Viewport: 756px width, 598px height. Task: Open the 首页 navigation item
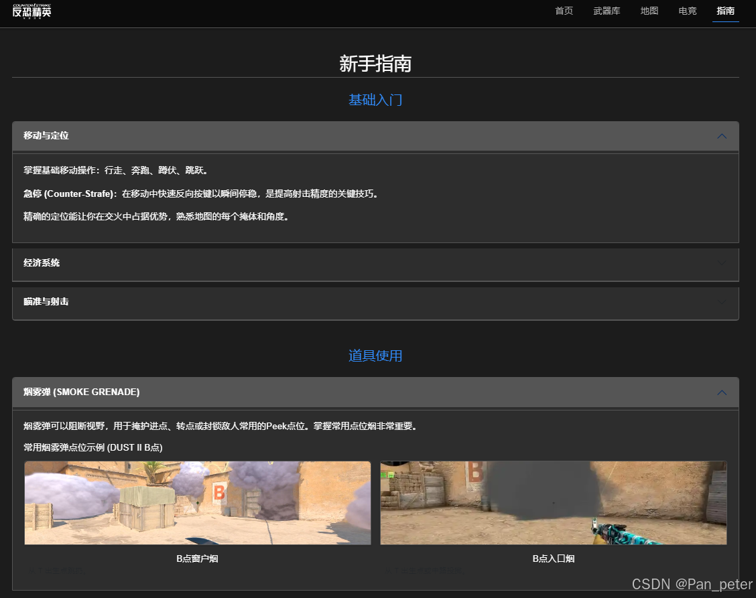pos(564,11)
